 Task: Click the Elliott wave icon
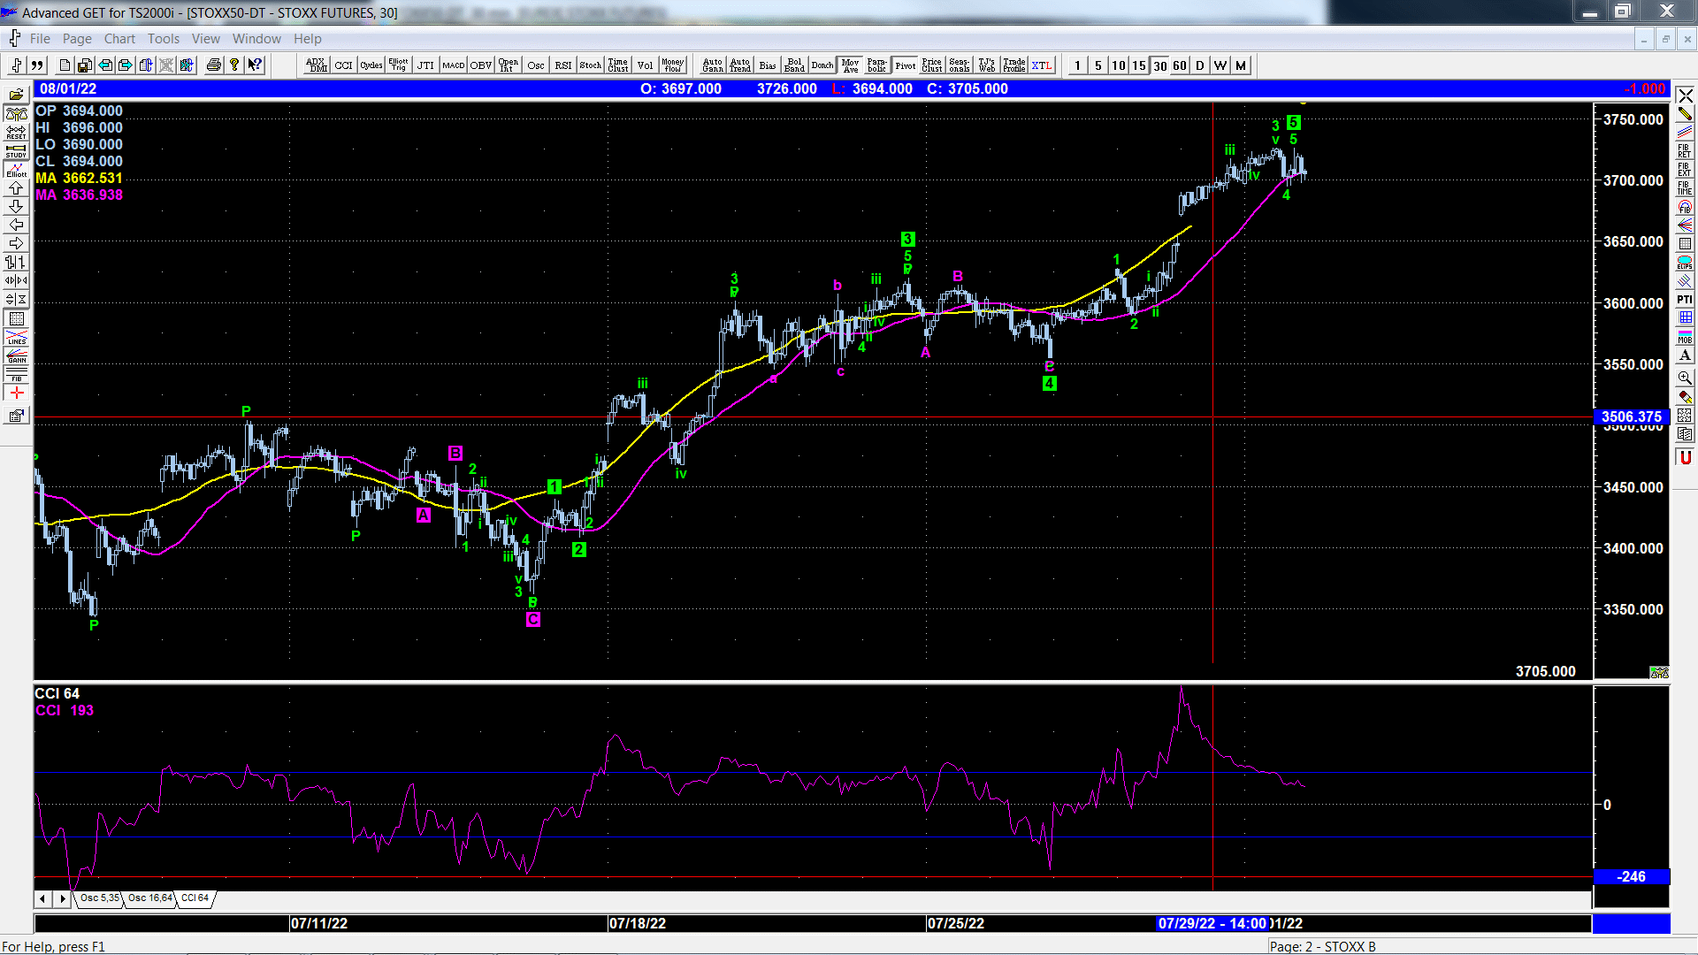pyautogui.click(x=16, y=170)
